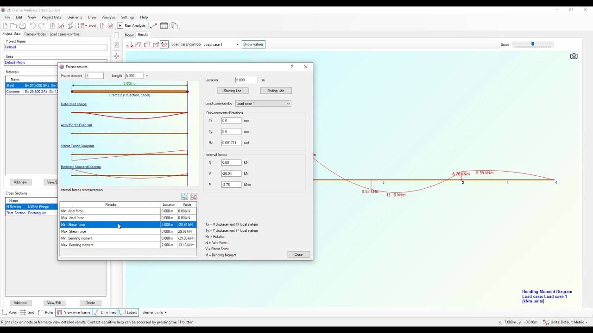Viewport: 593px width, 333px height.
Task: Select the Concrete material row
Action: point(32,92)
